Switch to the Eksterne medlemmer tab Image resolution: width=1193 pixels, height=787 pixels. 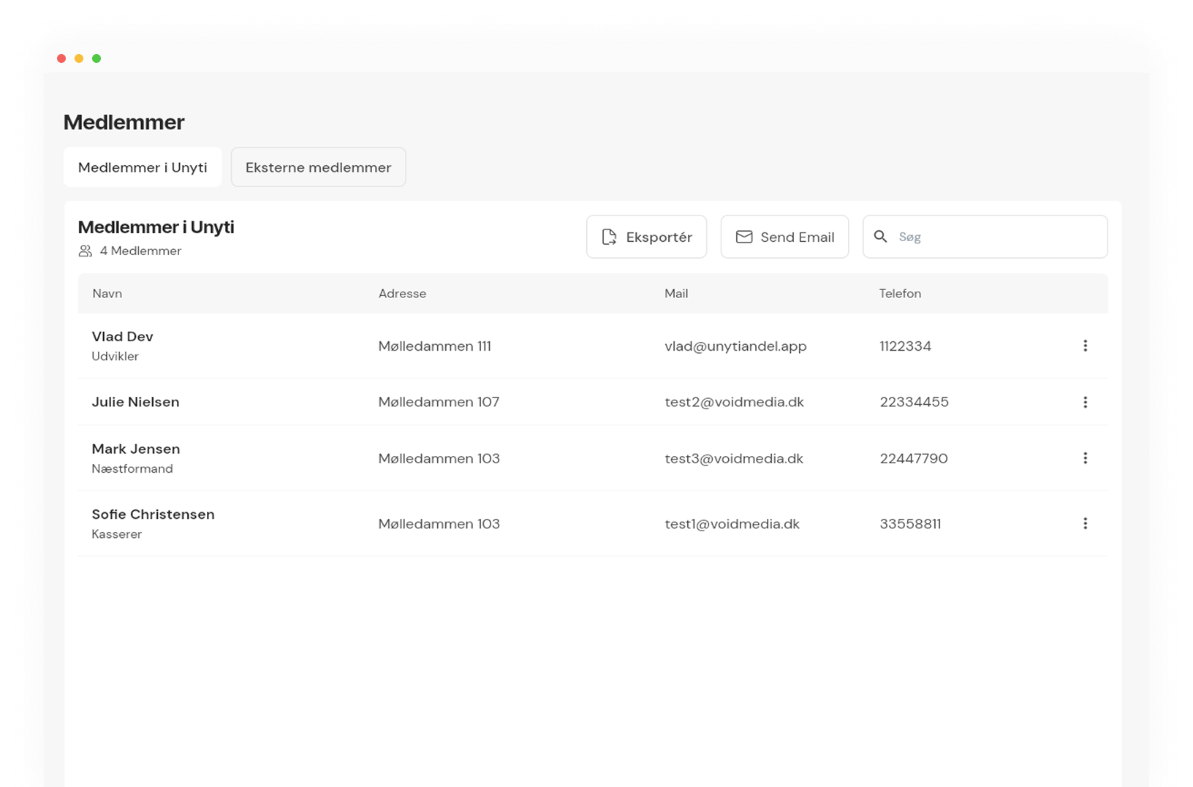point(318,167)
